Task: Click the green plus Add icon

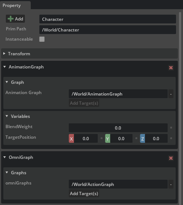Action: point(11,19)
